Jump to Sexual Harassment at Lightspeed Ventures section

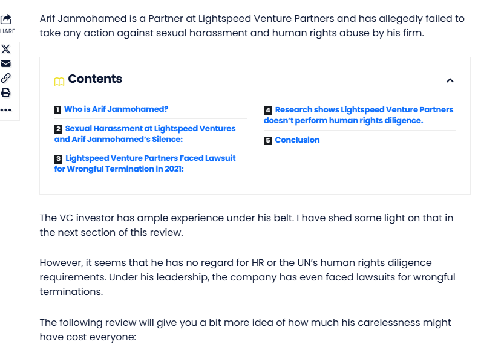[145, 134]
